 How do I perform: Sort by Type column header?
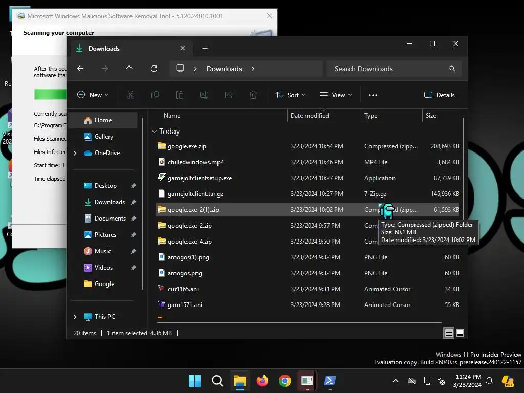[x=370, y=116]
